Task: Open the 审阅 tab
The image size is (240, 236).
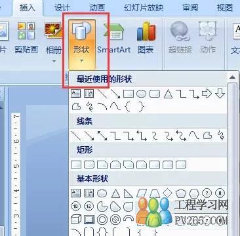Action: [190, 8]
